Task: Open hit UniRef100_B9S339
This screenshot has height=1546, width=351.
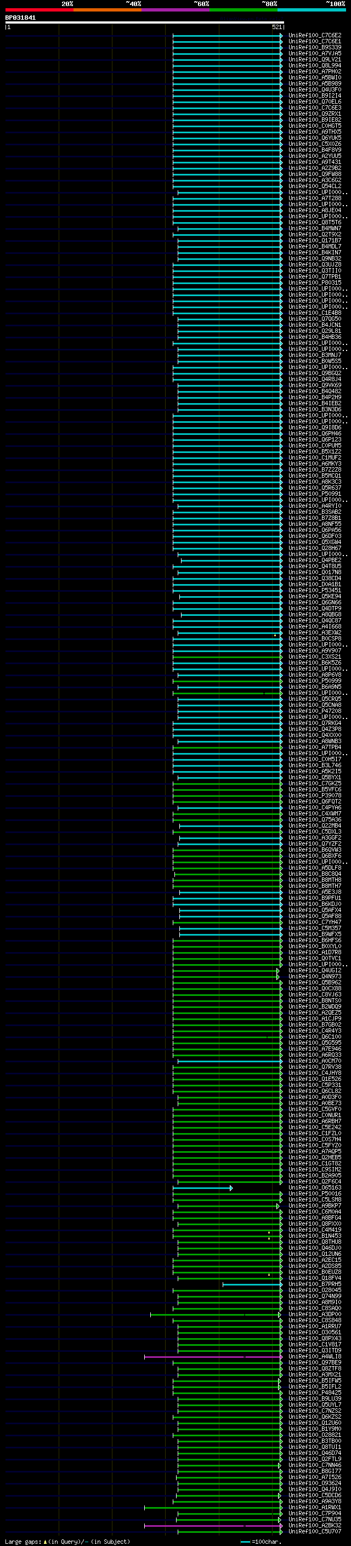Action: pyautogui.click(x=314, y=47)
